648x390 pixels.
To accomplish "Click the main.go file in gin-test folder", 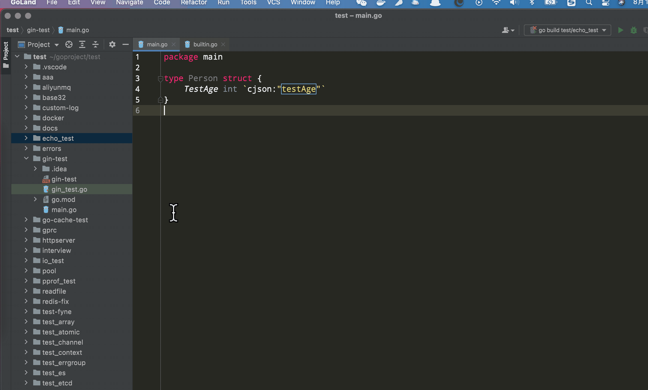I will [x=64, y=209].
